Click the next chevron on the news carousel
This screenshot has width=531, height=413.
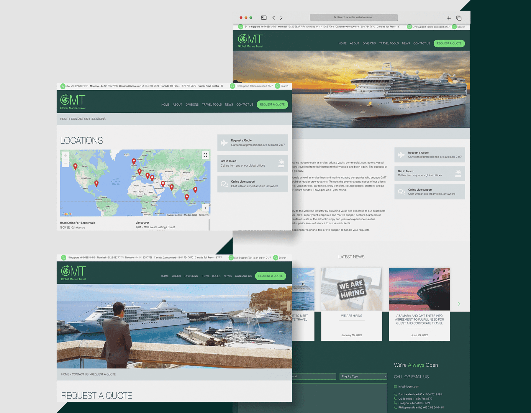(x=459, y=304)
